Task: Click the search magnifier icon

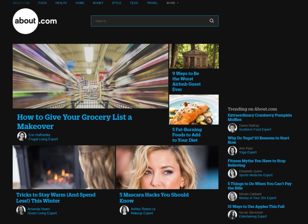Action: pyautogui.click(x=212, y=21)
